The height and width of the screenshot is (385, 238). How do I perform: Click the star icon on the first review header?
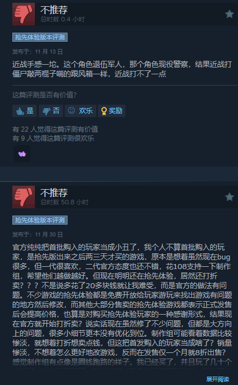(x=230, y=14)
